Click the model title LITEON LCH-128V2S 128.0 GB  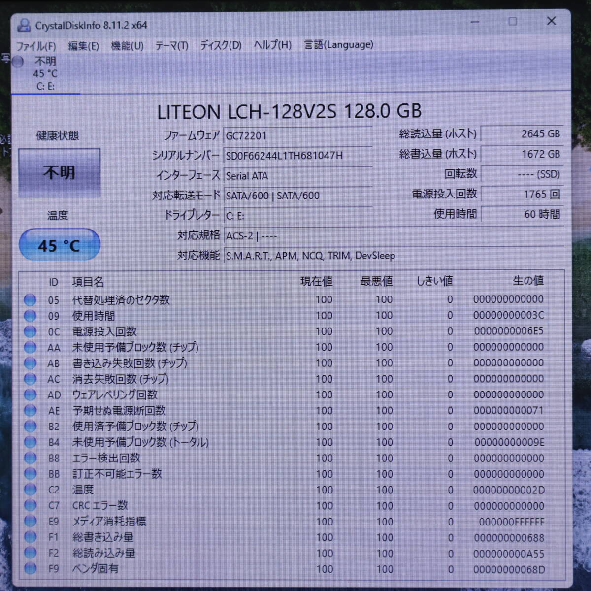tap(290, 111)
